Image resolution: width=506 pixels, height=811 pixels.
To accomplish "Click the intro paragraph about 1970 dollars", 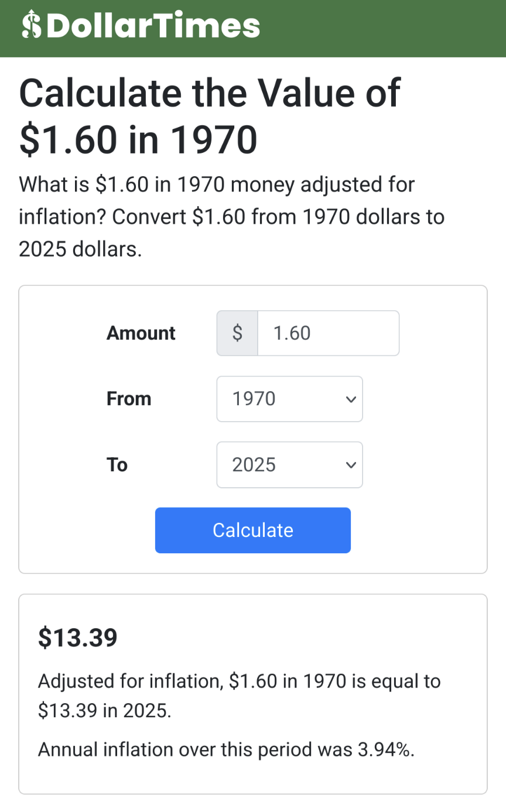I will pos(231,217).
